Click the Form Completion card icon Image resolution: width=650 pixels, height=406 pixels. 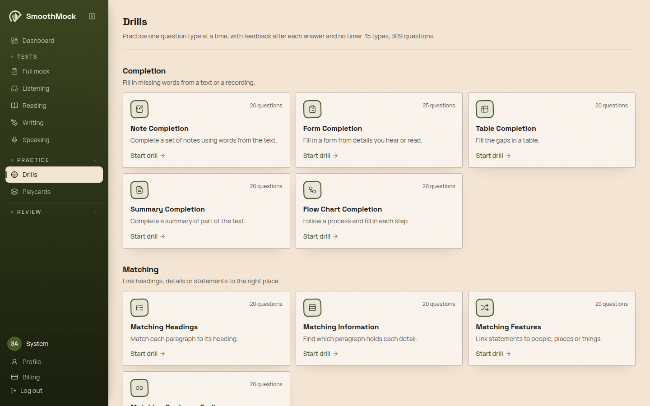coord(312,109)
